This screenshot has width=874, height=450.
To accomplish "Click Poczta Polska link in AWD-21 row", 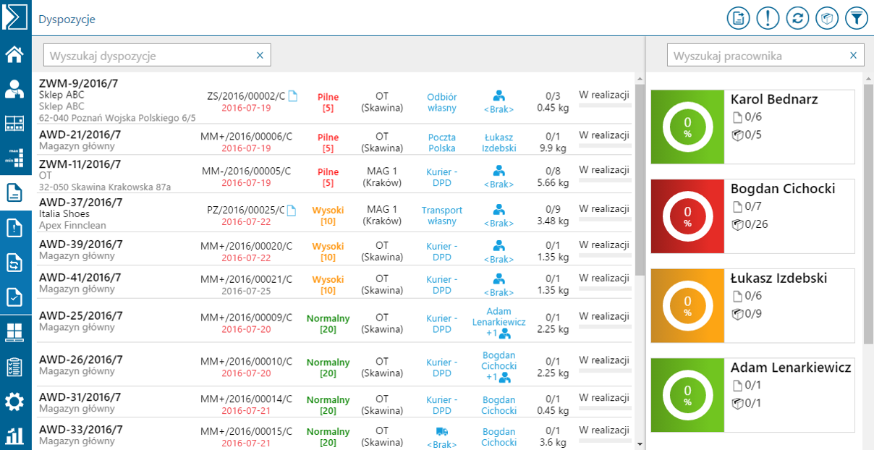I will tap(441, 143).
